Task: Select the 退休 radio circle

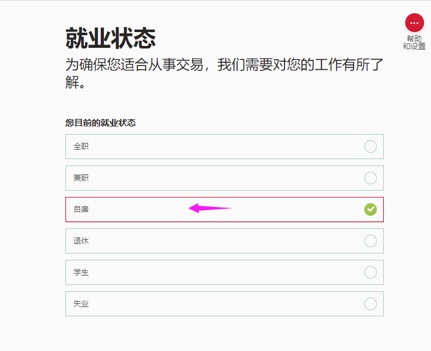Action: coord(371,241)
